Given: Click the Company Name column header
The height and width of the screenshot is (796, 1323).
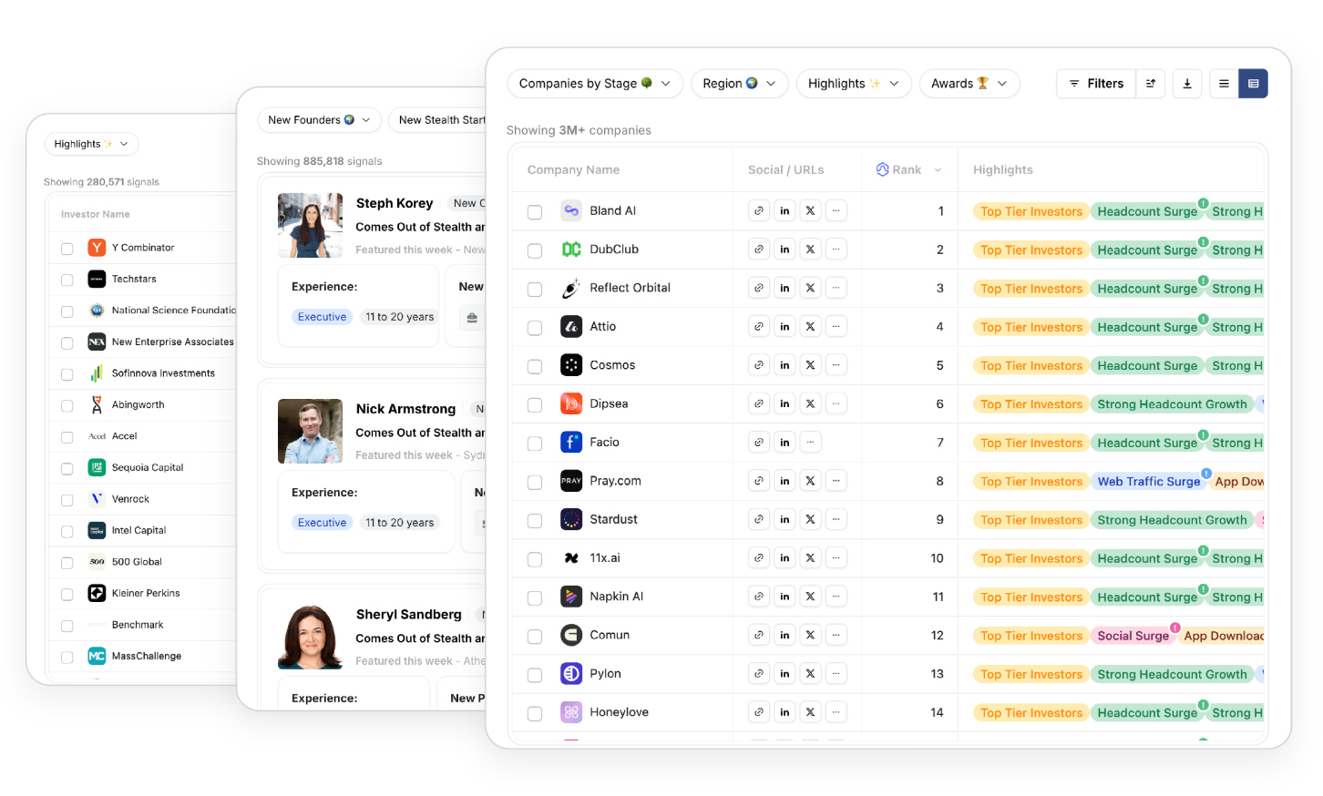Looking at the screenshot, I should click(573, 169).
